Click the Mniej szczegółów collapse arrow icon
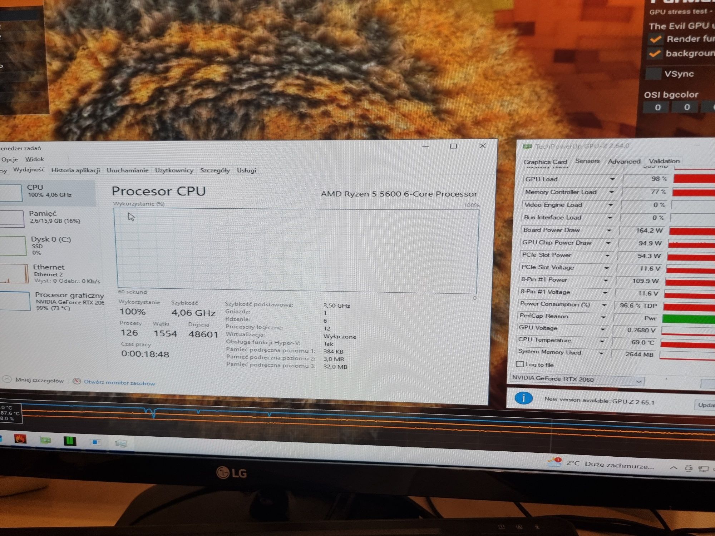The image size is (715, 536). [x=7, y=379]
